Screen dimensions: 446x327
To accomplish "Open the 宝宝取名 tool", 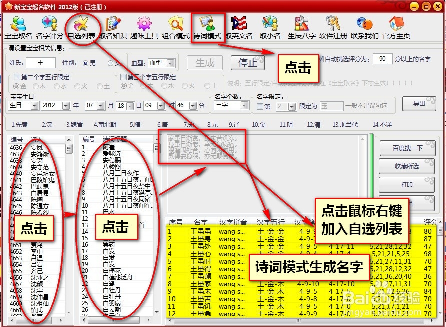I will click(x=18, y=28).
